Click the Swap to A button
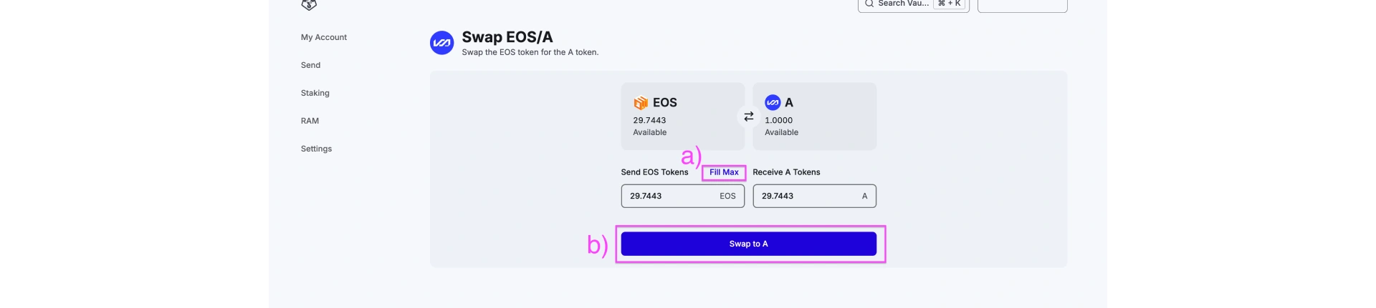 (748, 244)
